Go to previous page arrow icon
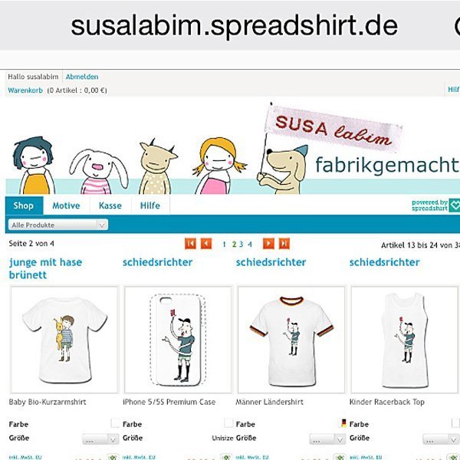 coord(206,244)
